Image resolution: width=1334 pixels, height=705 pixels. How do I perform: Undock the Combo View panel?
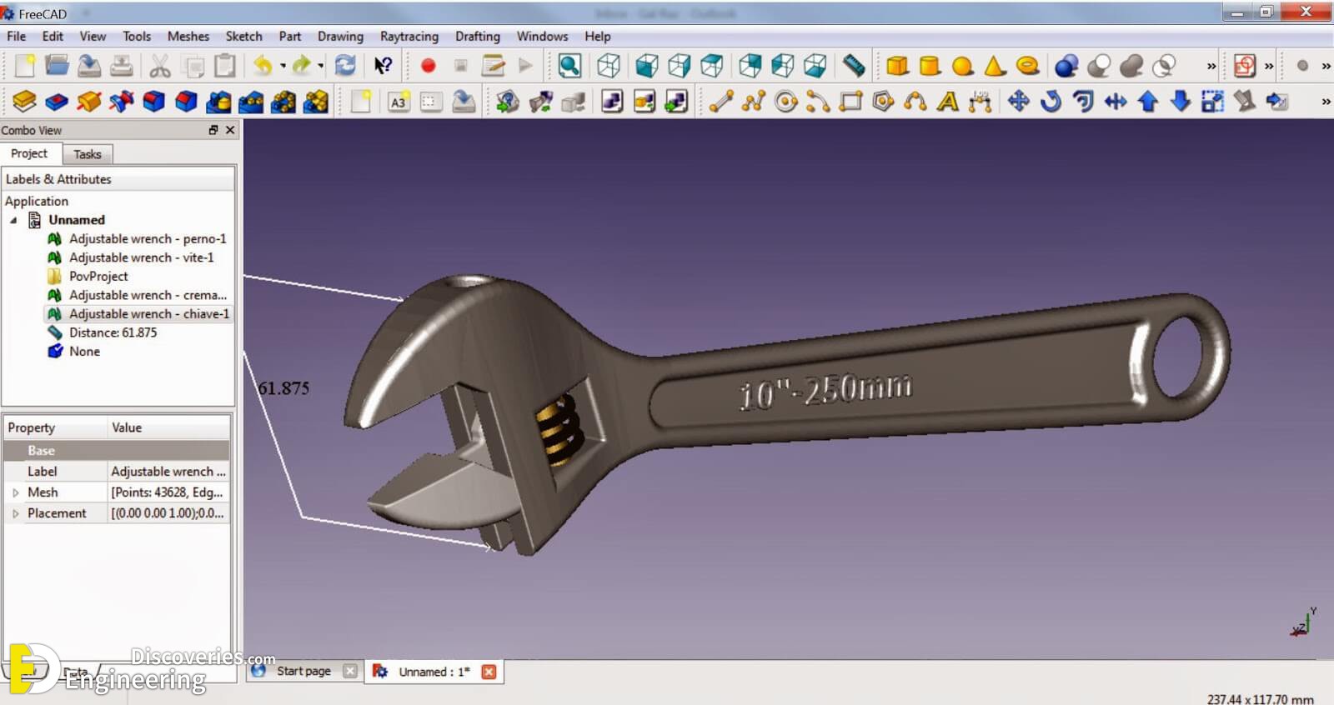click(x=213, y=130)
